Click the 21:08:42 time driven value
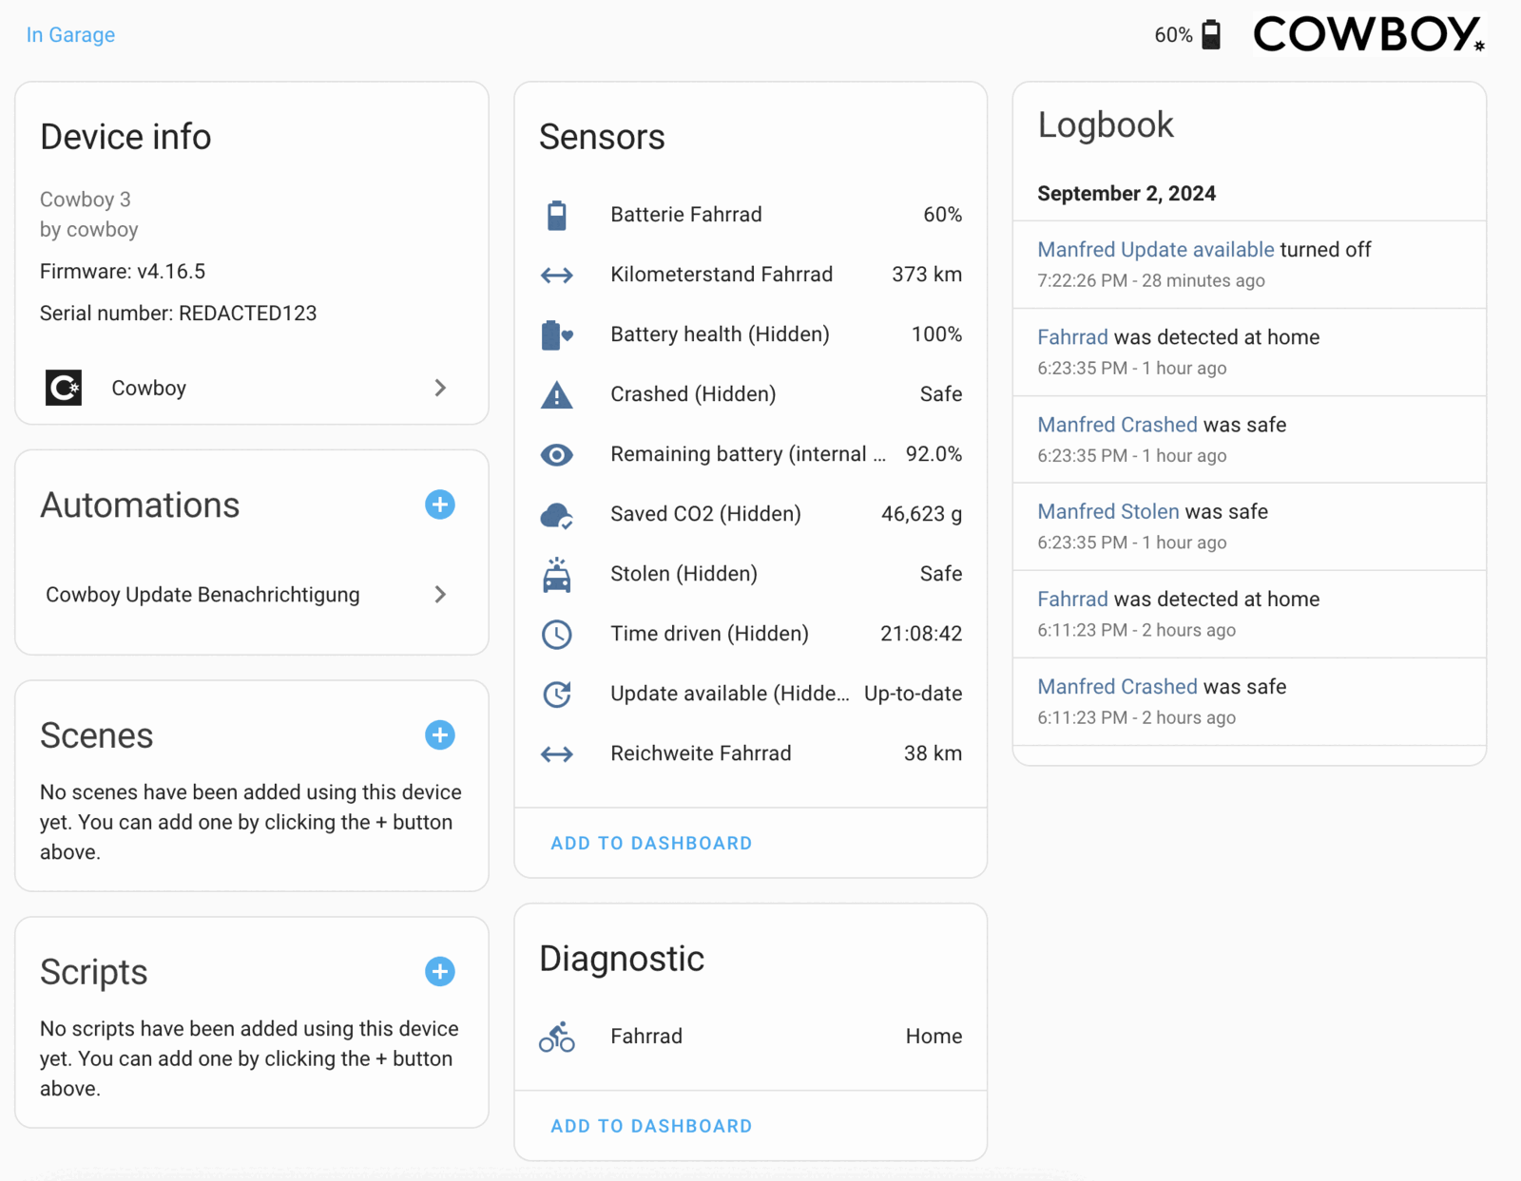 921,634
